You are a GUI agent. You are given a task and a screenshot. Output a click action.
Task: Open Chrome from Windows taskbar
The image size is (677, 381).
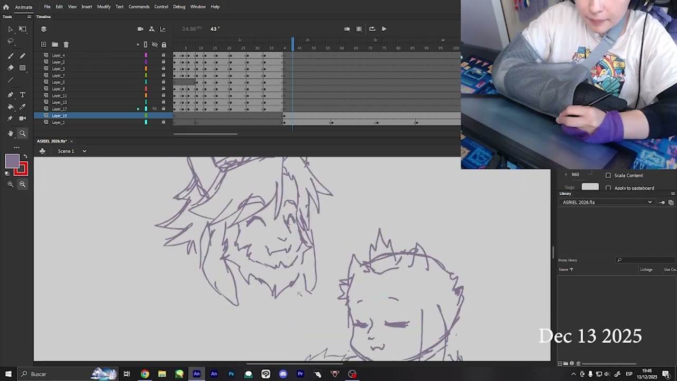point(144,374)
